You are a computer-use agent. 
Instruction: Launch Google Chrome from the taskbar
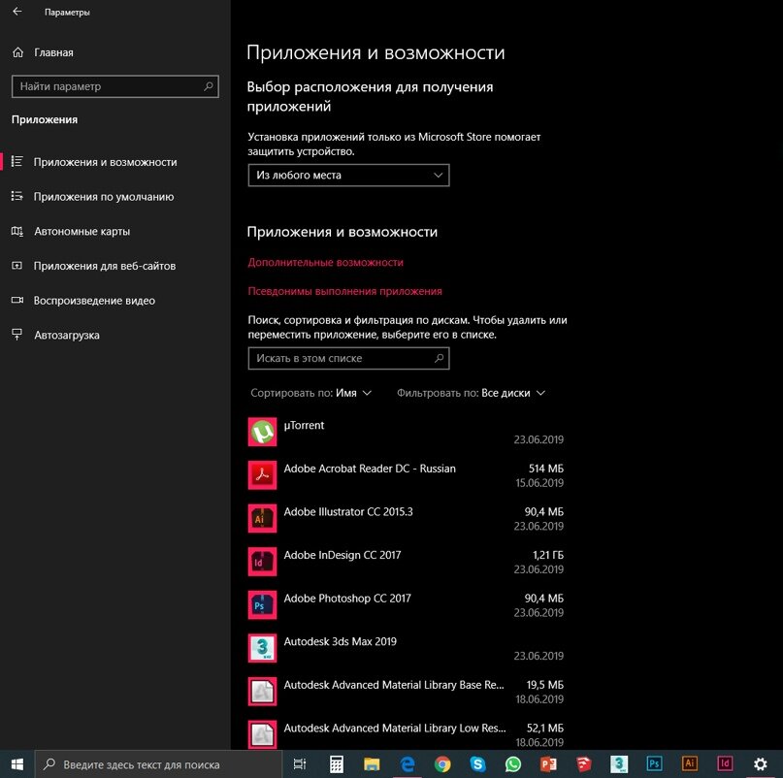442,764
